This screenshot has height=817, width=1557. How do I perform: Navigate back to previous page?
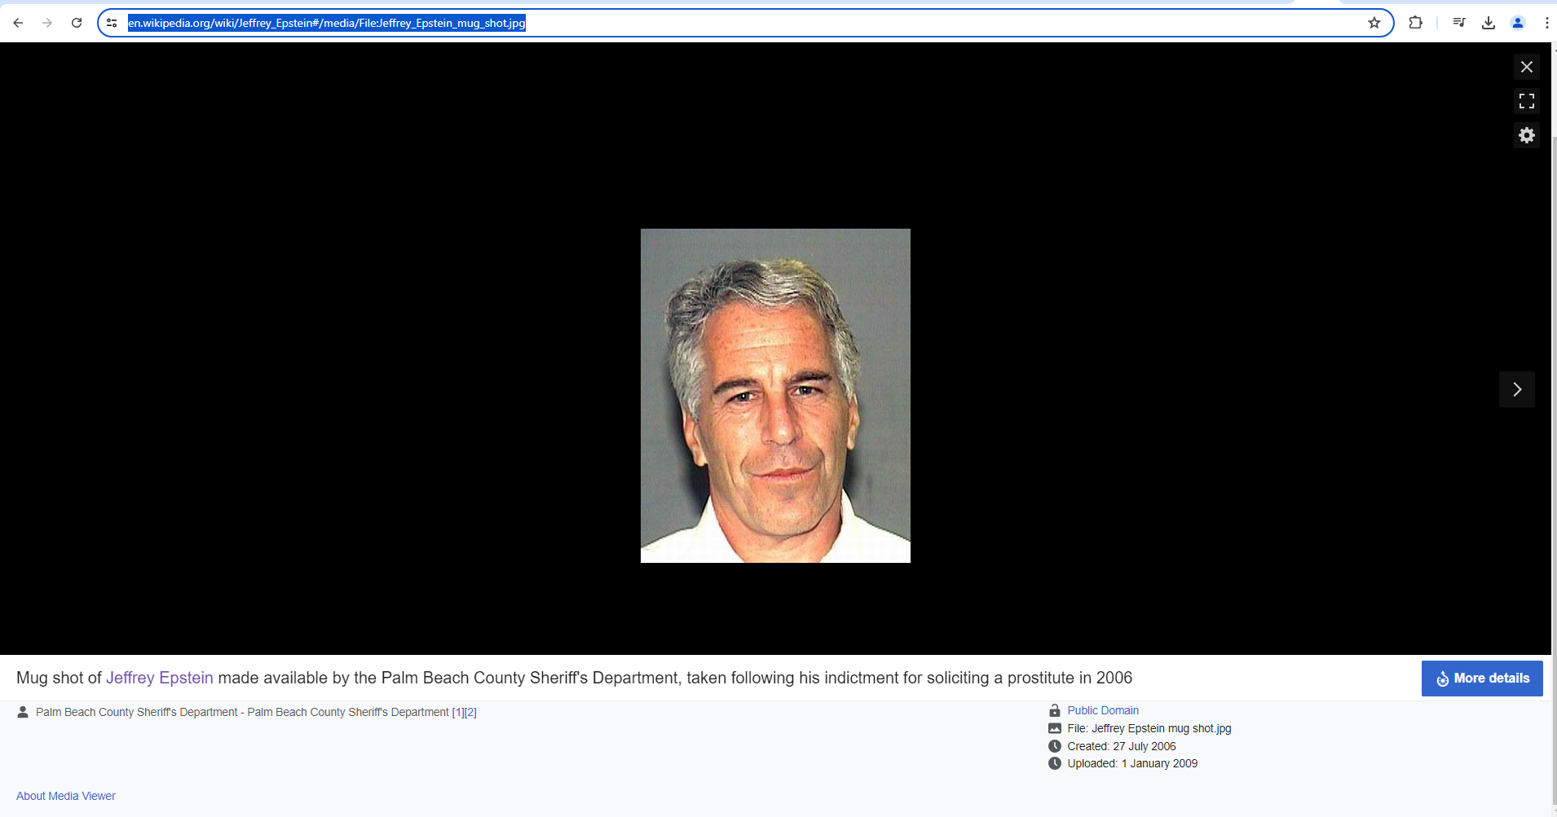(x=18, y=23)
